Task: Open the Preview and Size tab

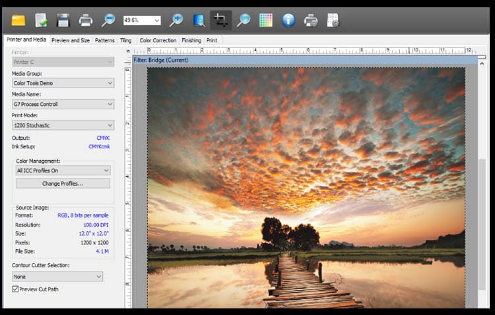Action: click(71, 40)
